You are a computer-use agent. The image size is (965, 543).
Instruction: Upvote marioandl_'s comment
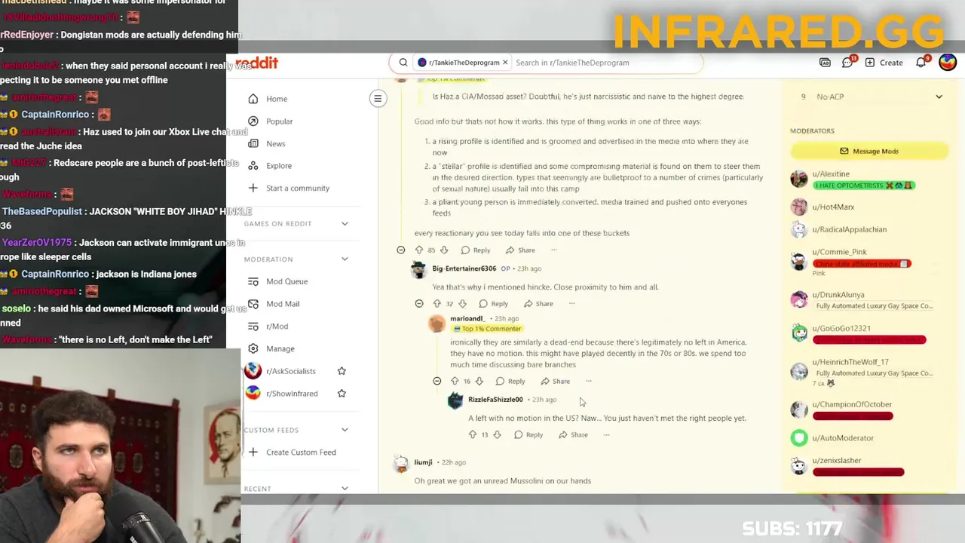[455, 382]
